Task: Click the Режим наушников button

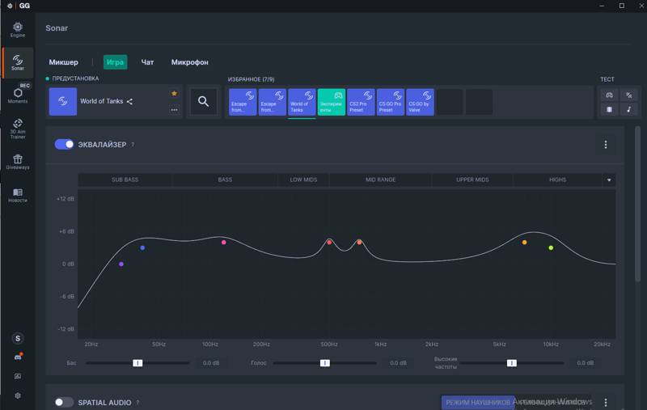Action: [478, 402]
